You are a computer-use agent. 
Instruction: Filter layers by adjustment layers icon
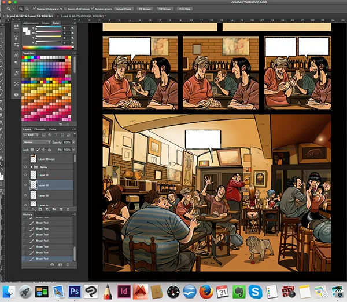point(50,135)
